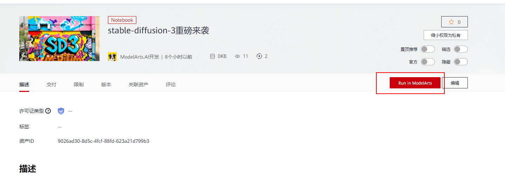This screenshot has width=505, height=174.
Task: Click the eye views count icon
Action: (237, 56)
